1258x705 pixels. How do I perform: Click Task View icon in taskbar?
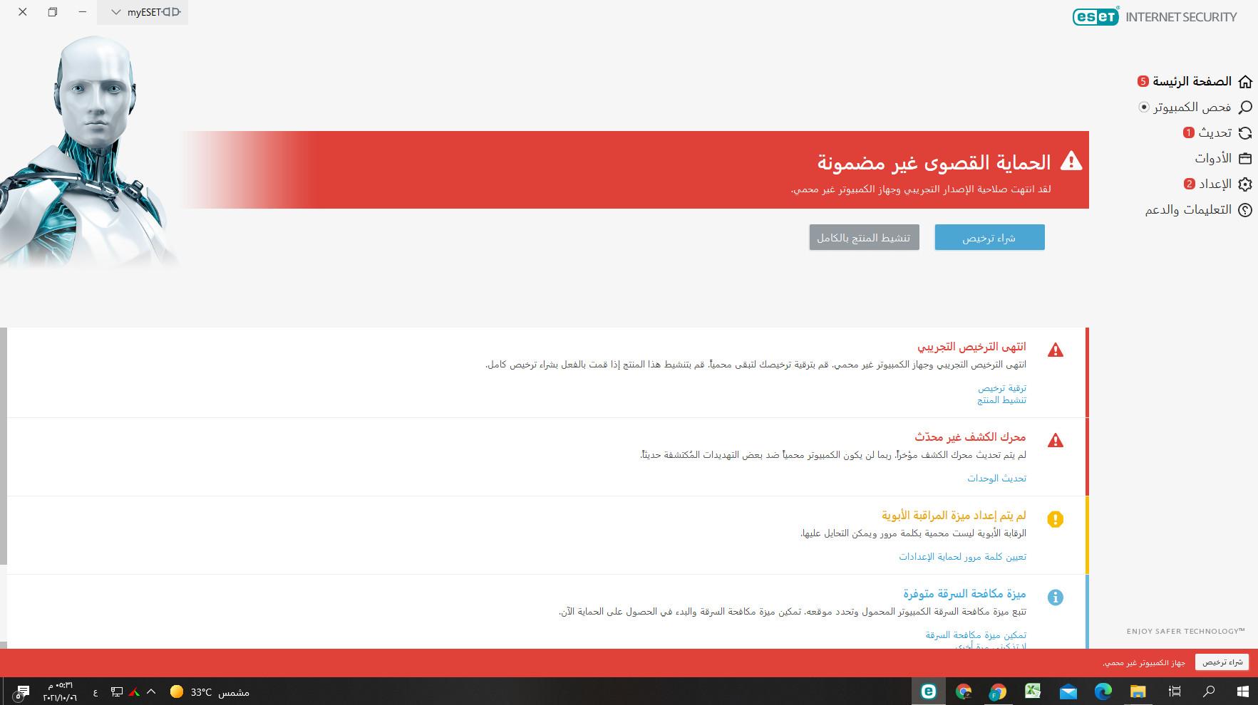(1174, 691)
